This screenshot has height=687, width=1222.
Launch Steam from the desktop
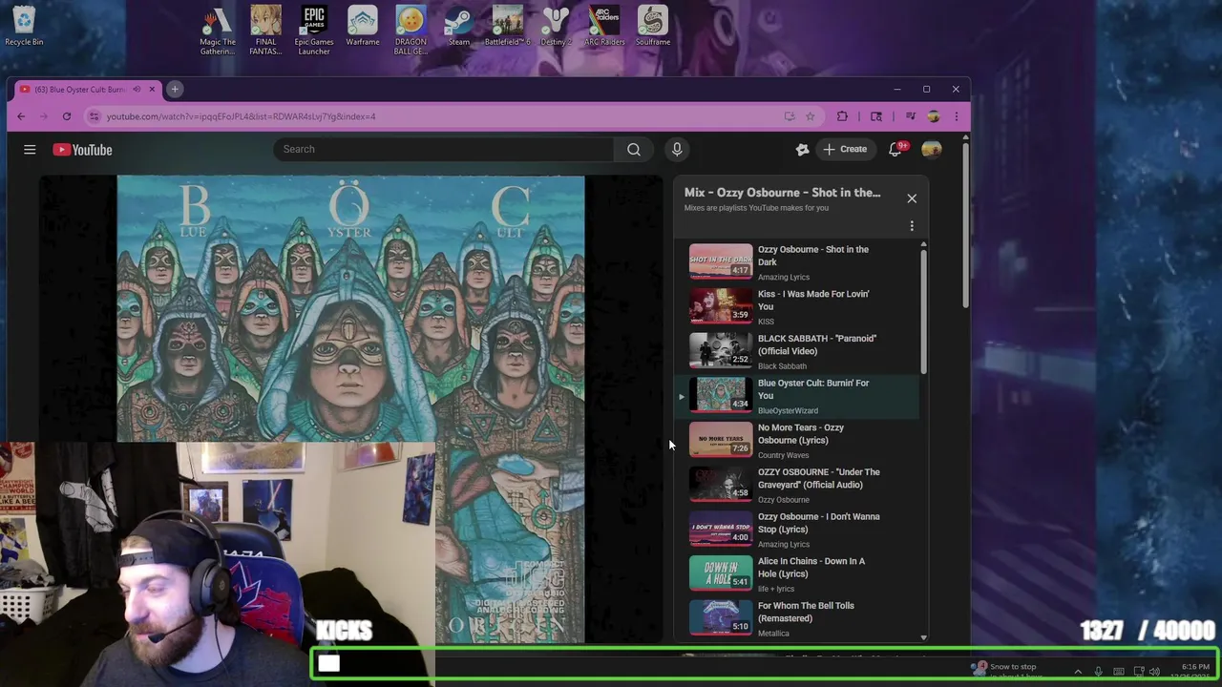459,26
